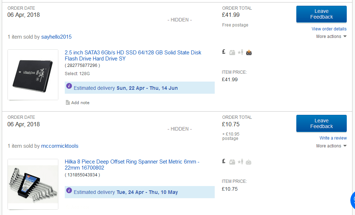Click the Add note icon under SSD item
The height and width of the screenshot is (215, 355).
pyautogui.click(x=68, y=103)
